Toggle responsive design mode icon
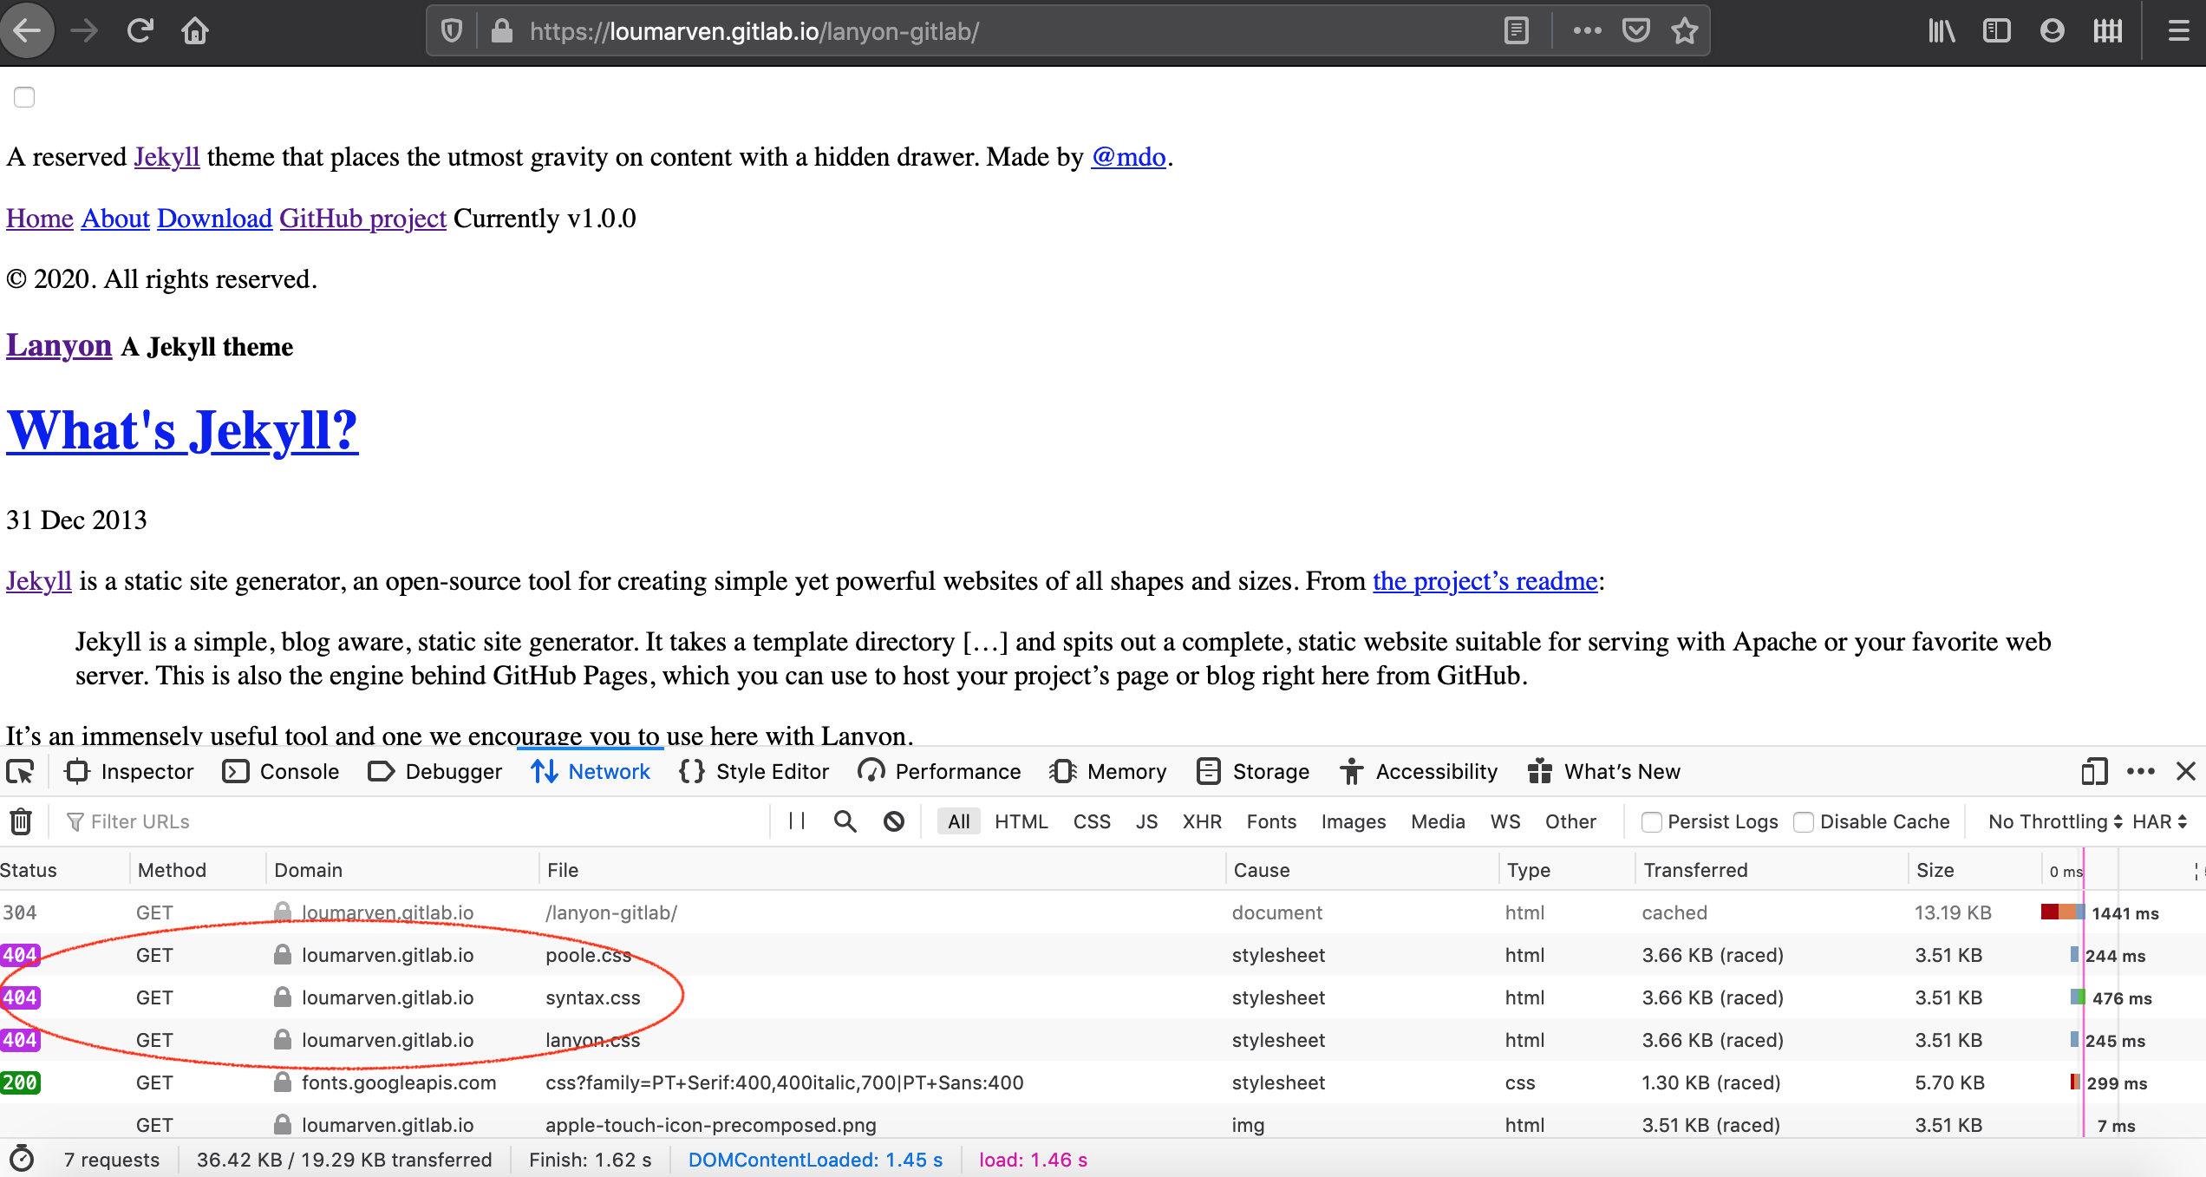 (2093, 771)
